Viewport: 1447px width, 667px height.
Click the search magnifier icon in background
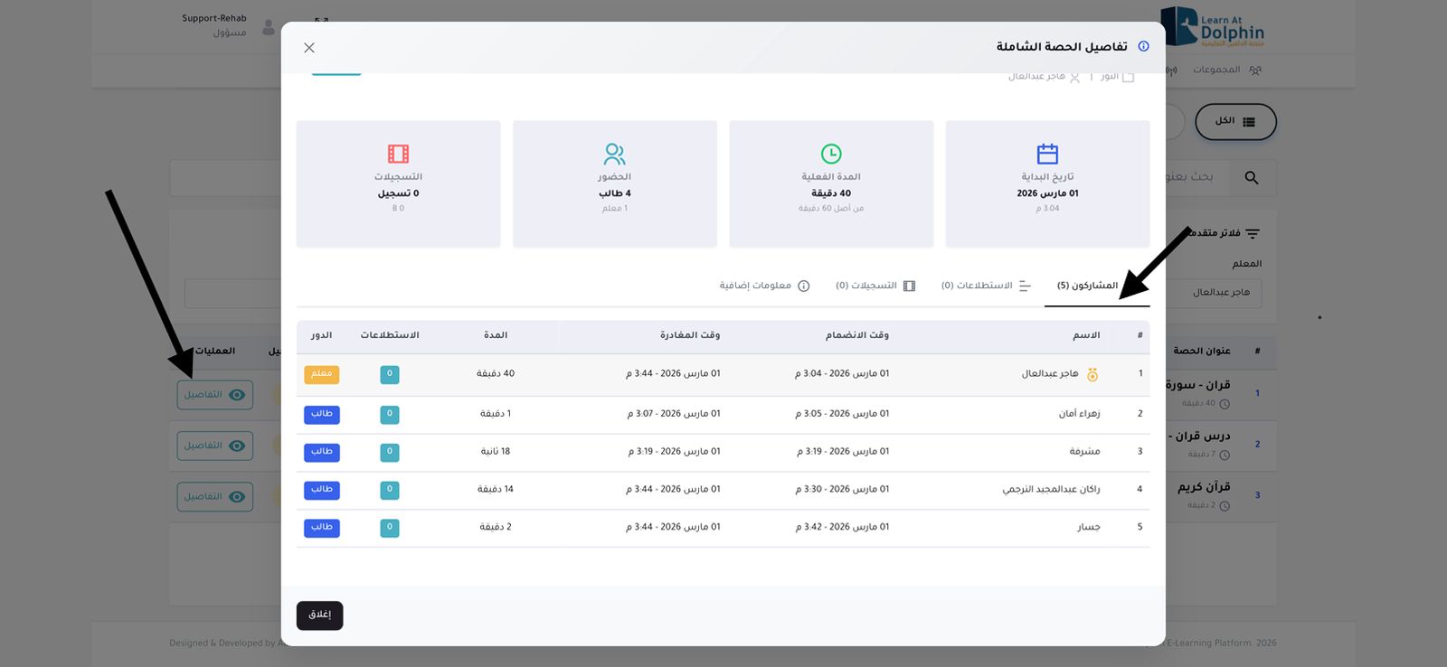(1252, 178)
